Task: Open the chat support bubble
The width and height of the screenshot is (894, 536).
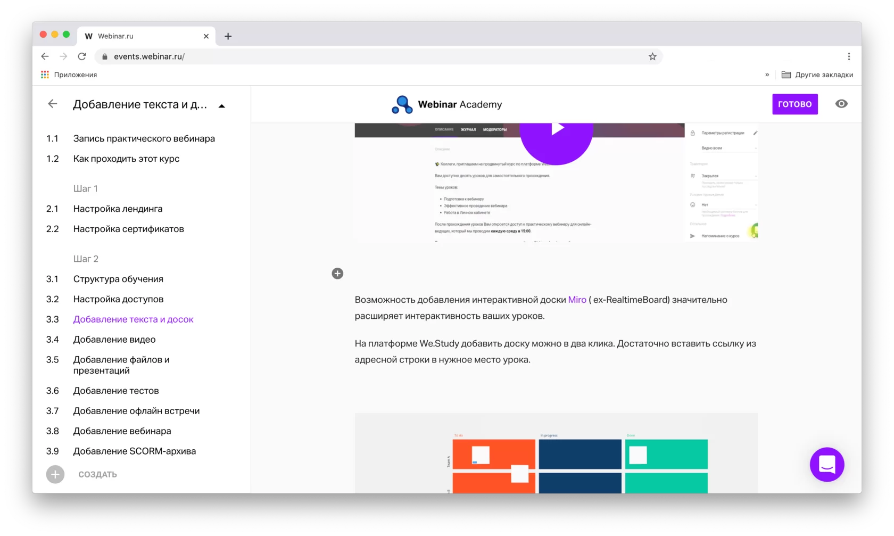Action: (827, 465)
